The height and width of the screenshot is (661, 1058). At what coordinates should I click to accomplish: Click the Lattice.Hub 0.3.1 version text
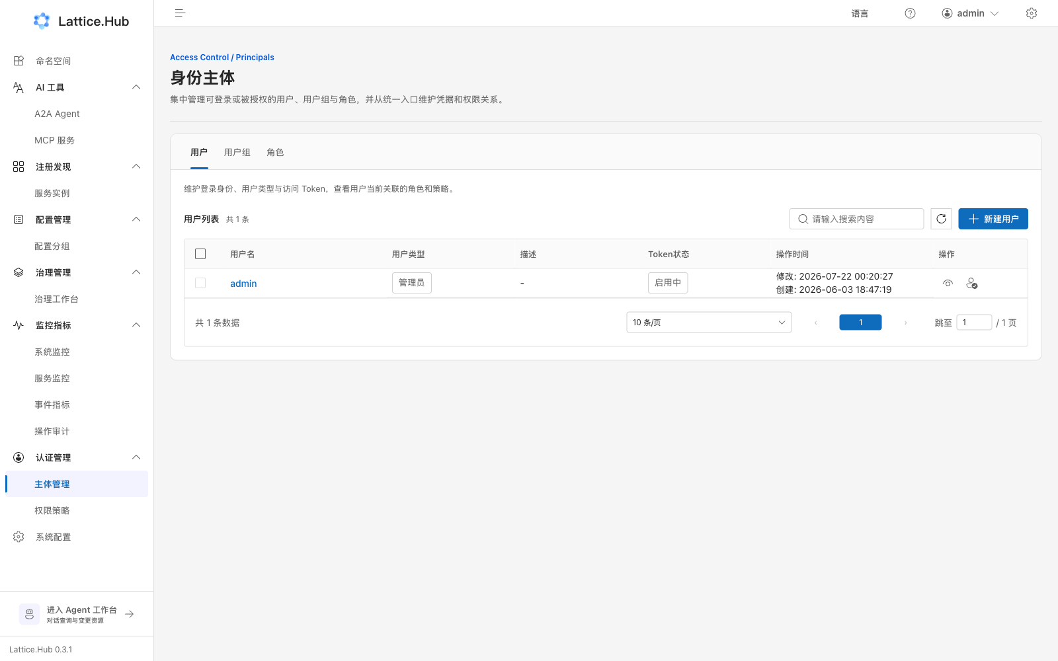tap(41, 650)
